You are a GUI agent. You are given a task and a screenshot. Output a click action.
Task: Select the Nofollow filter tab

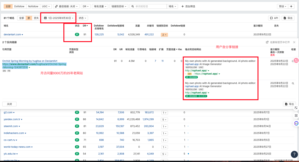pos(33,6)
